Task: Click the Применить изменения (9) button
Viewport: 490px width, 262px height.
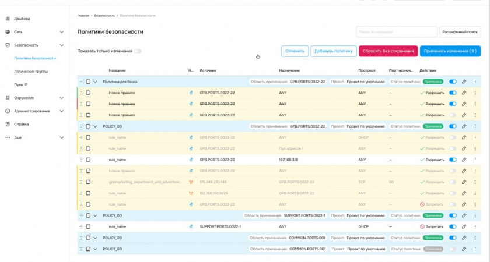Action: coord(451,51)
